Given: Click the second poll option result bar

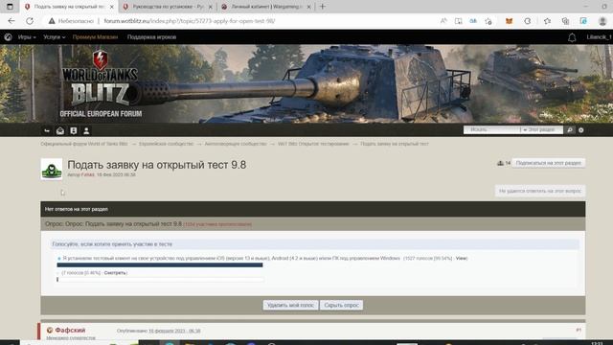Looking at the screenshot, I should pos(160,279).
